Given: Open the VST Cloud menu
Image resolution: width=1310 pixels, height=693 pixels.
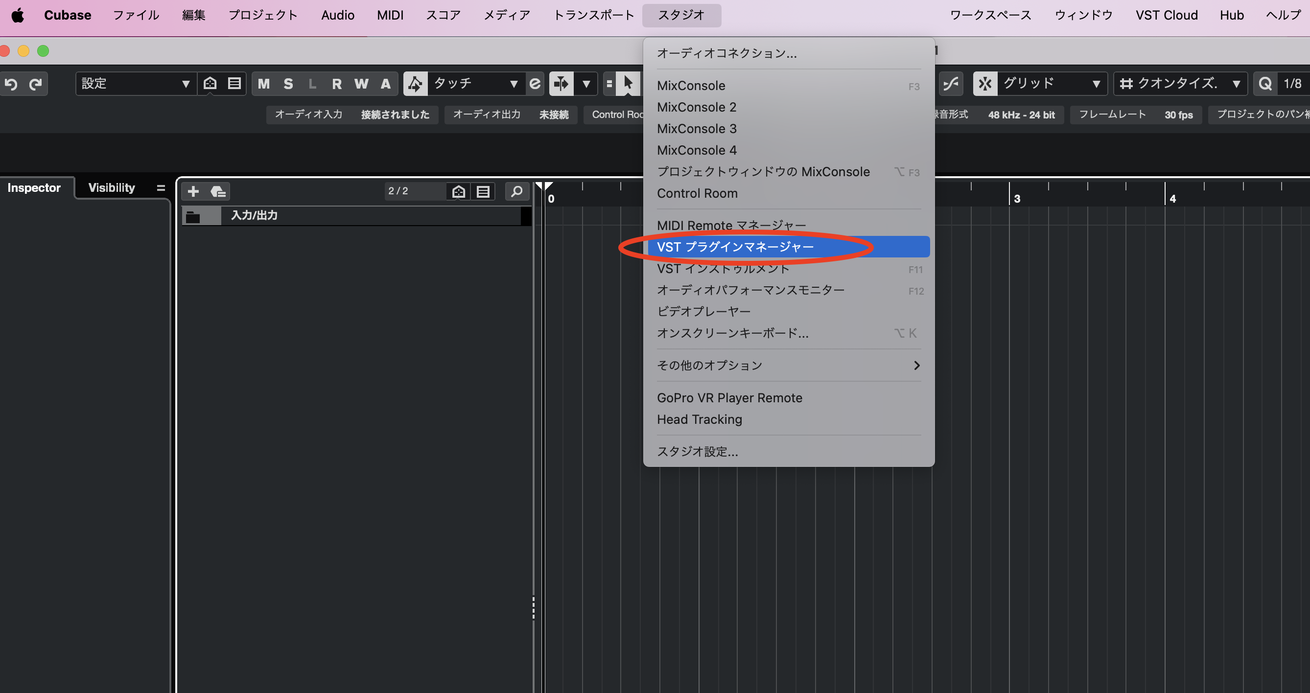Looking at the screenshot, I should point(1167,15).
